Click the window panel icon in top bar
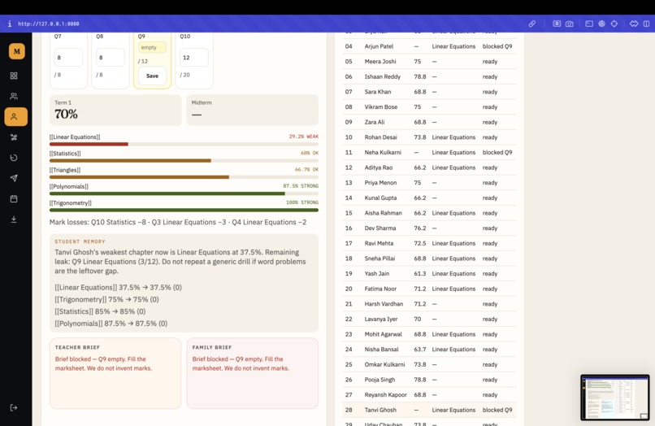Screen dimensions: 655x426 (x=589, y=24)
